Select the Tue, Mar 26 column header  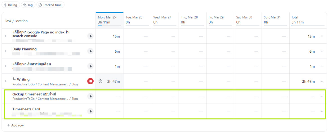pyautogui.click(x=137, y=20)
